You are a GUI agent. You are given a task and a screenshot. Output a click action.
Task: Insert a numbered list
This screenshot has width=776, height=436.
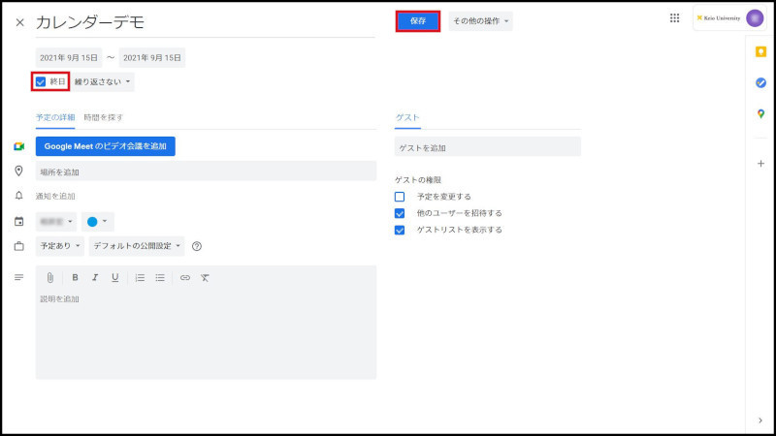[140, 278]
